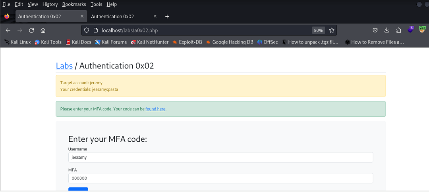Viewport: 429px width, 192px height.
Task: Open the Bookmarks menu
Action: (x=74, y=4)
